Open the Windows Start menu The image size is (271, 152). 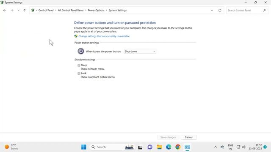[x=84, y=147]
